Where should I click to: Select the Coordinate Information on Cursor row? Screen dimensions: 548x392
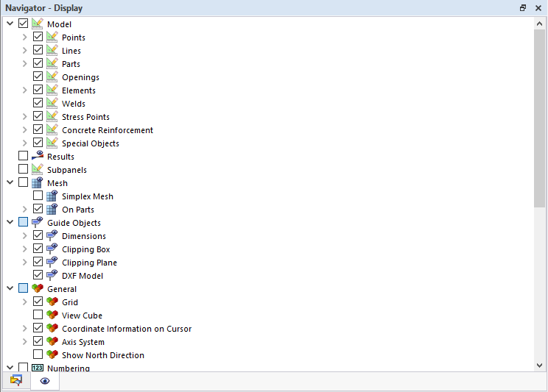pyautogui.click(x=127, y=329)
